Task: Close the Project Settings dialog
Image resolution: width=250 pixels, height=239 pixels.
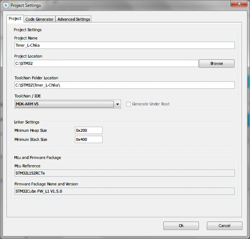Action: click(239, 4)
